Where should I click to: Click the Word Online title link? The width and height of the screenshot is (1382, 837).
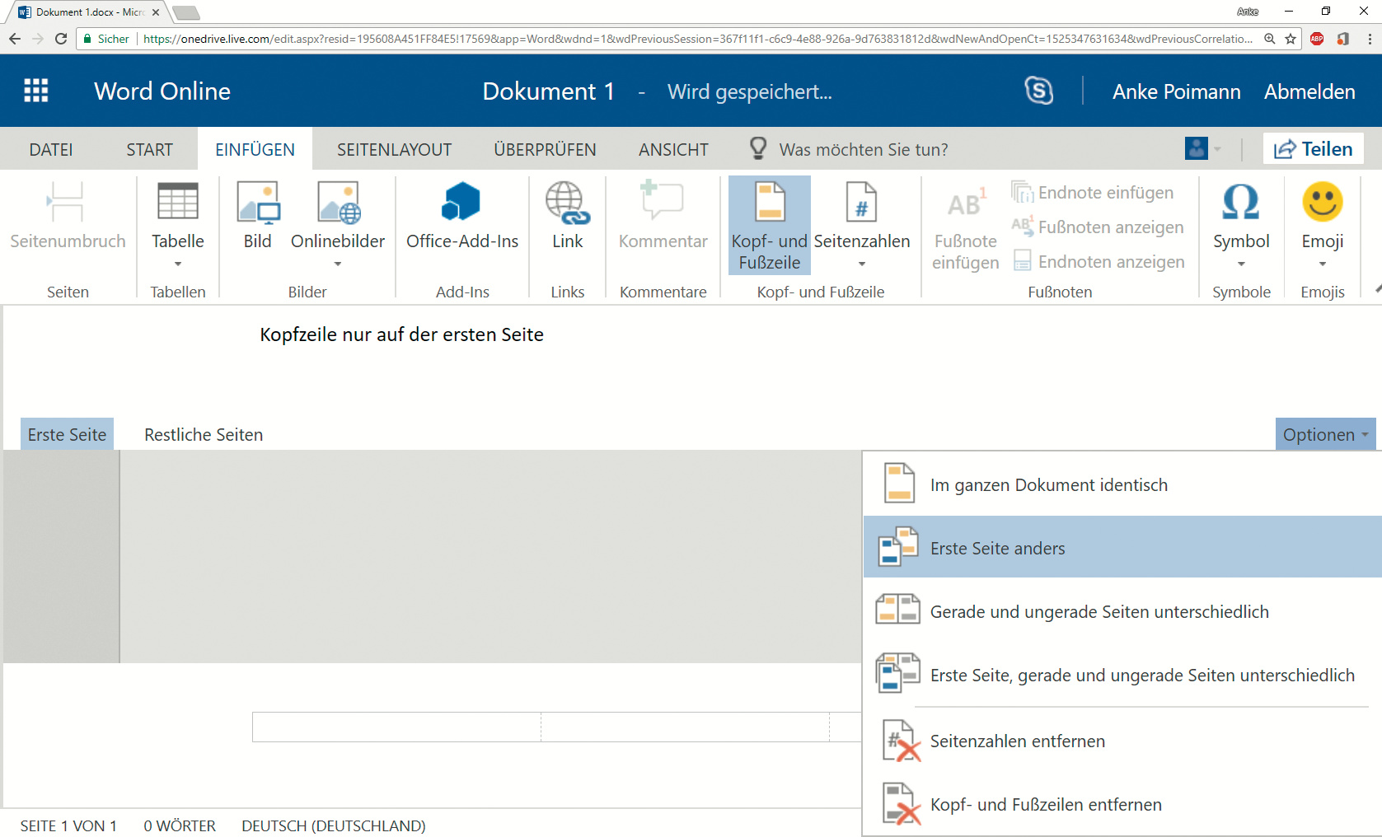pos(162,91)
